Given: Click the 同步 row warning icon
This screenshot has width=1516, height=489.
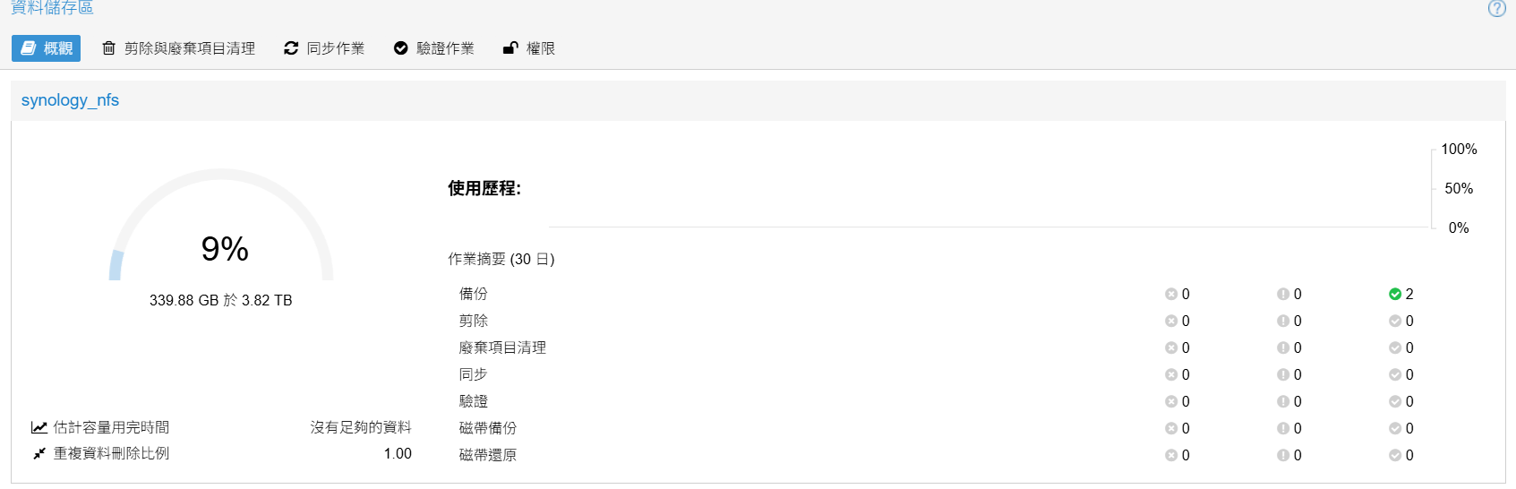Looking at the screenshot, I should (1283, 375).
